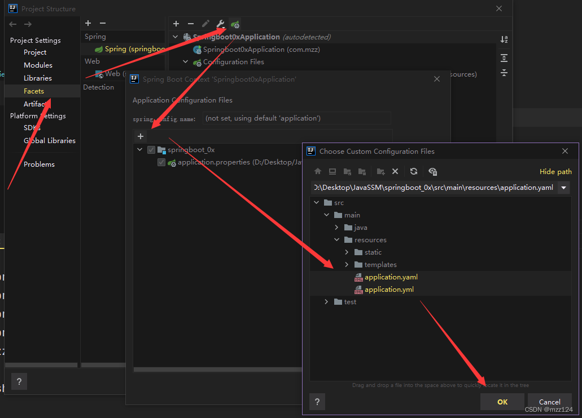The image size is (582, 418).
Task: Click the wrench Customize Spring Boot icon
Action: click(221, 24)
